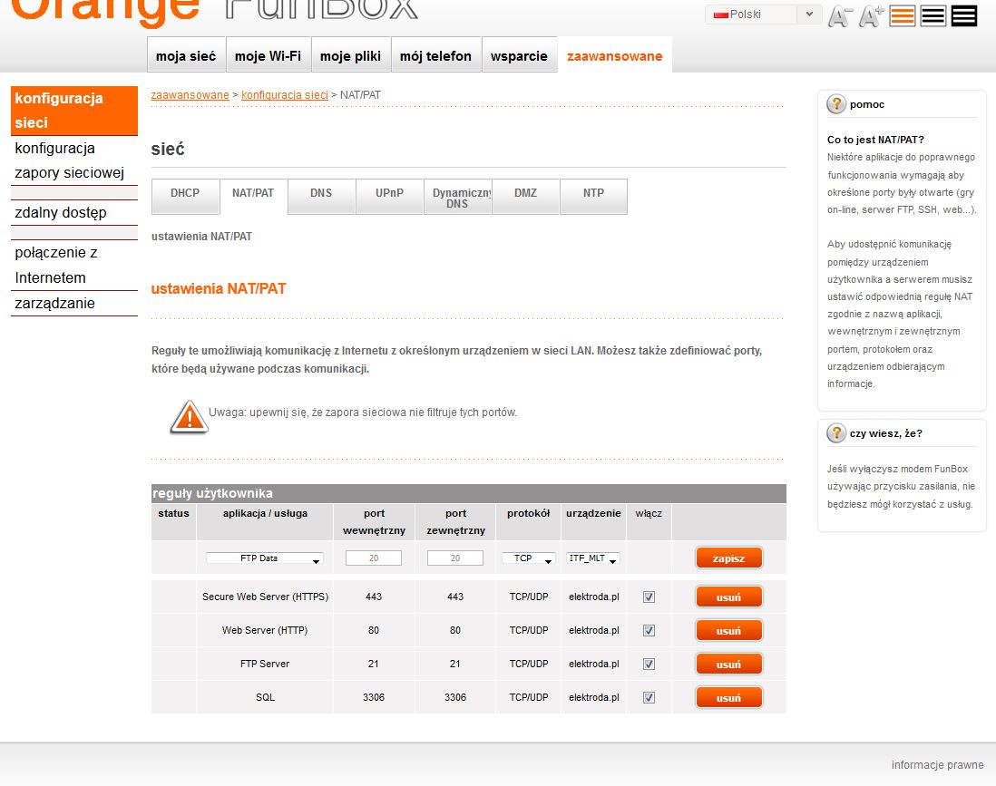Select the white contrast theme icon
The image size is (996, 786).
[x=933, y=14]
